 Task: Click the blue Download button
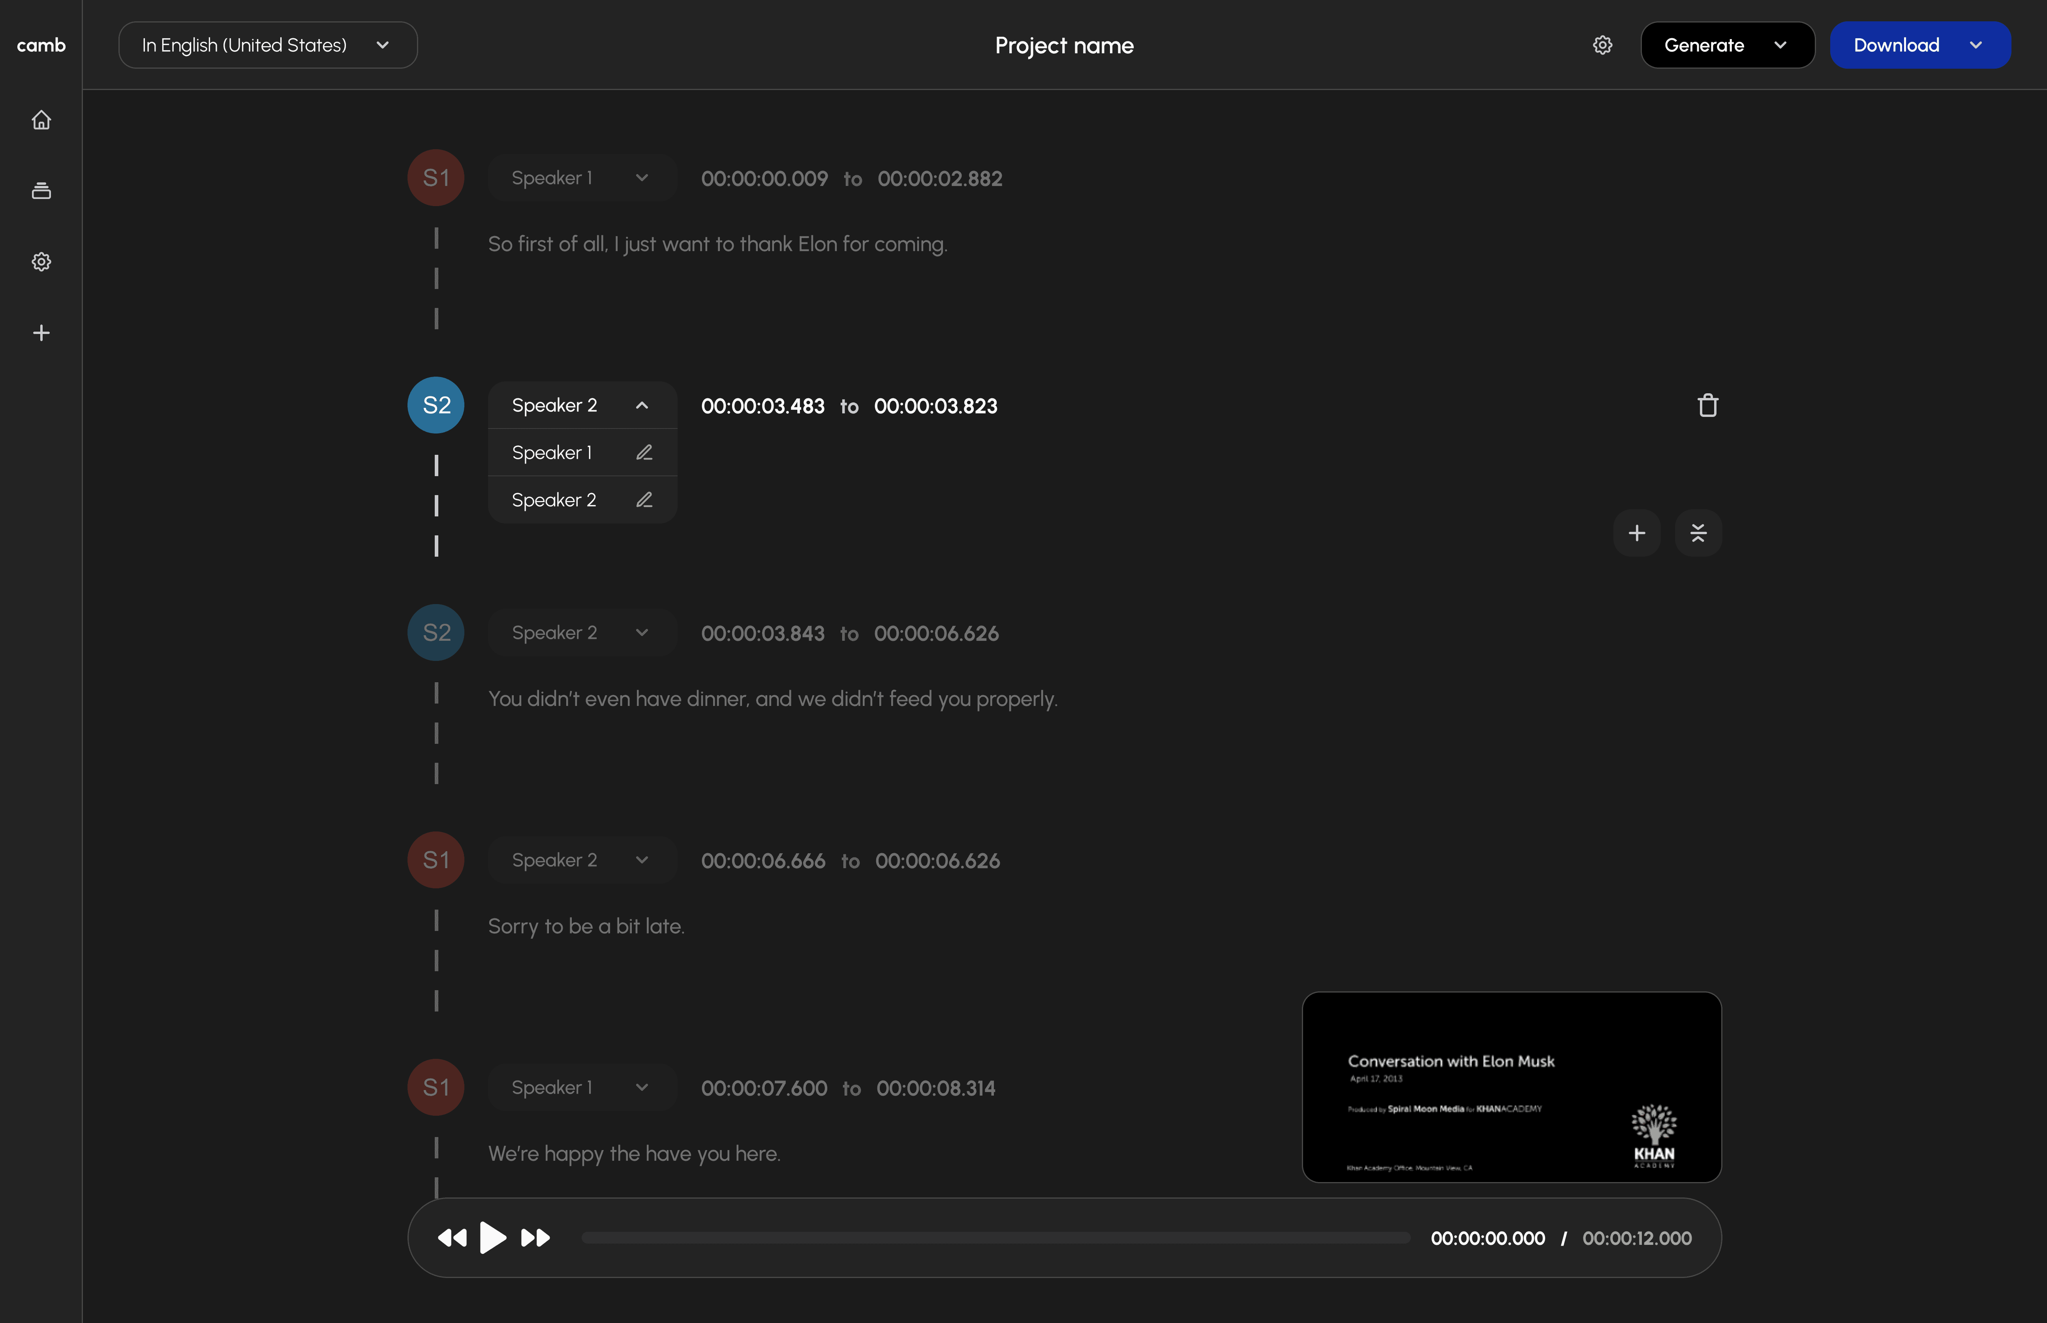pos(1919,45)
